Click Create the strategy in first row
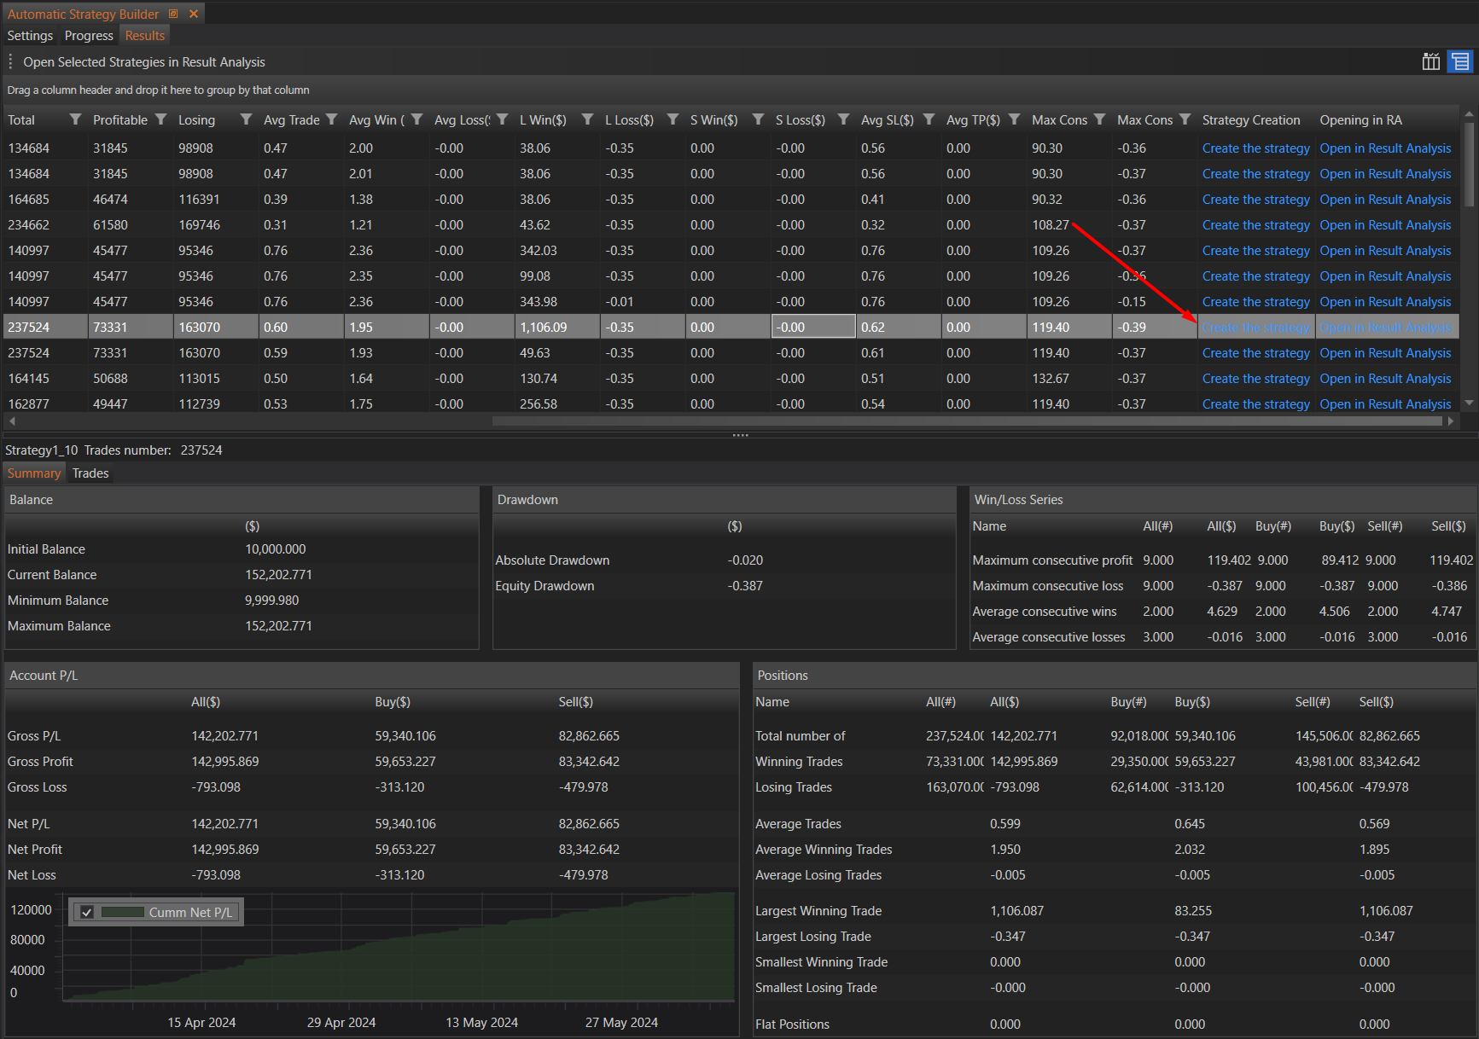 pyautogui.click(x=1255, y=148)
